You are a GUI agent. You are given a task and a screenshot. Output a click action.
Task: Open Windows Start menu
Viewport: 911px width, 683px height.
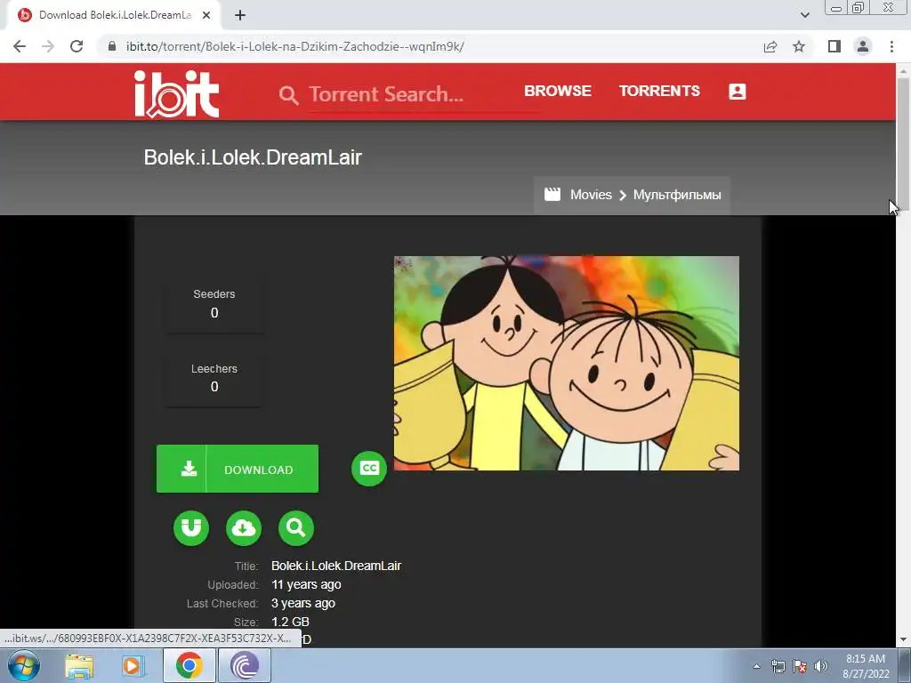(x=24, y=665)
